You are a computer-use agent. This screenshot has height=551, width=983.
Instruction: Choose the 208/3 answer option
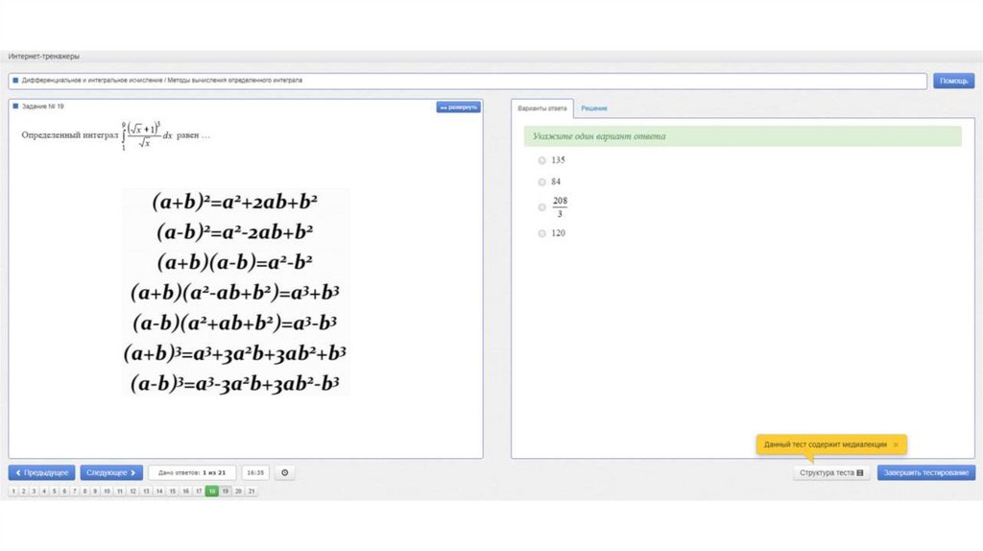point(542,206)
